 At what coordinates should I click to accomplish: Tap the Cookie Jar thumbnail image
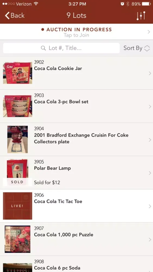pyautogui.click(x=17, y=73)
